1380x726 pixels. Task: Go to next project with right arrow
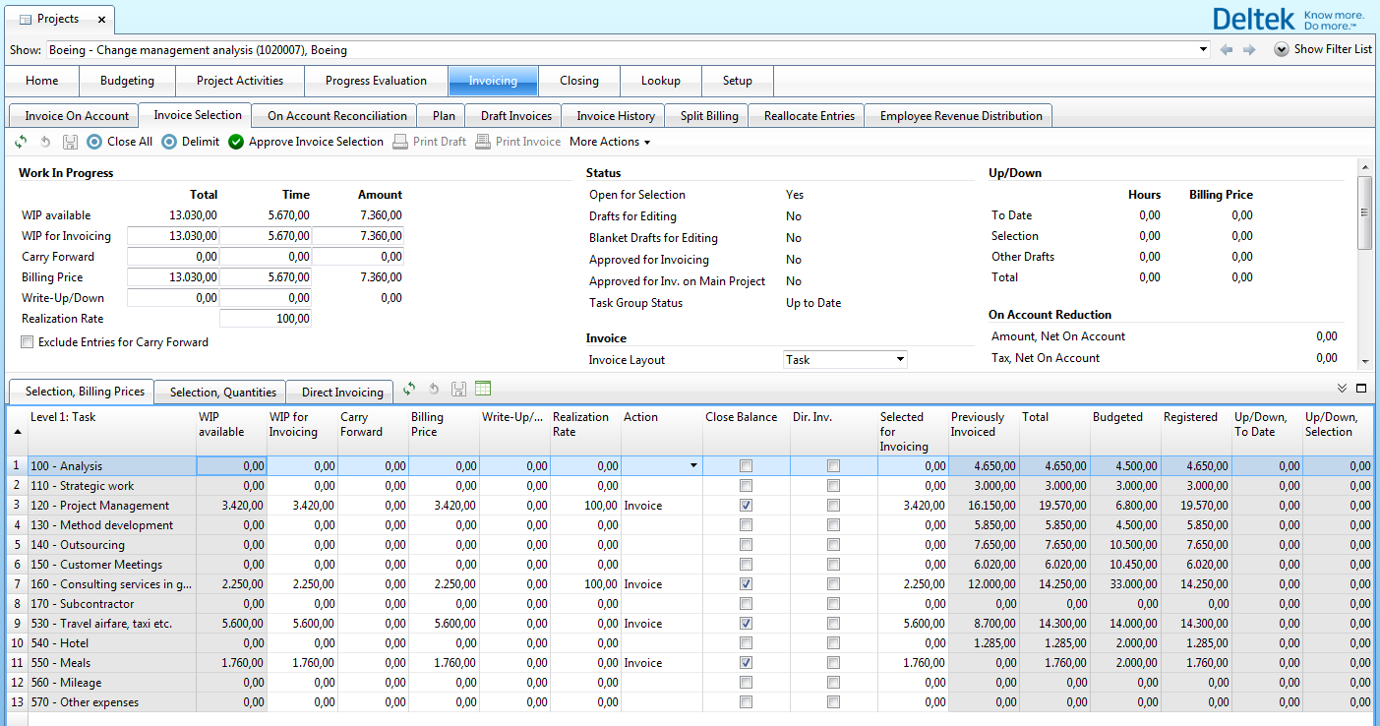click(1249, 50)
